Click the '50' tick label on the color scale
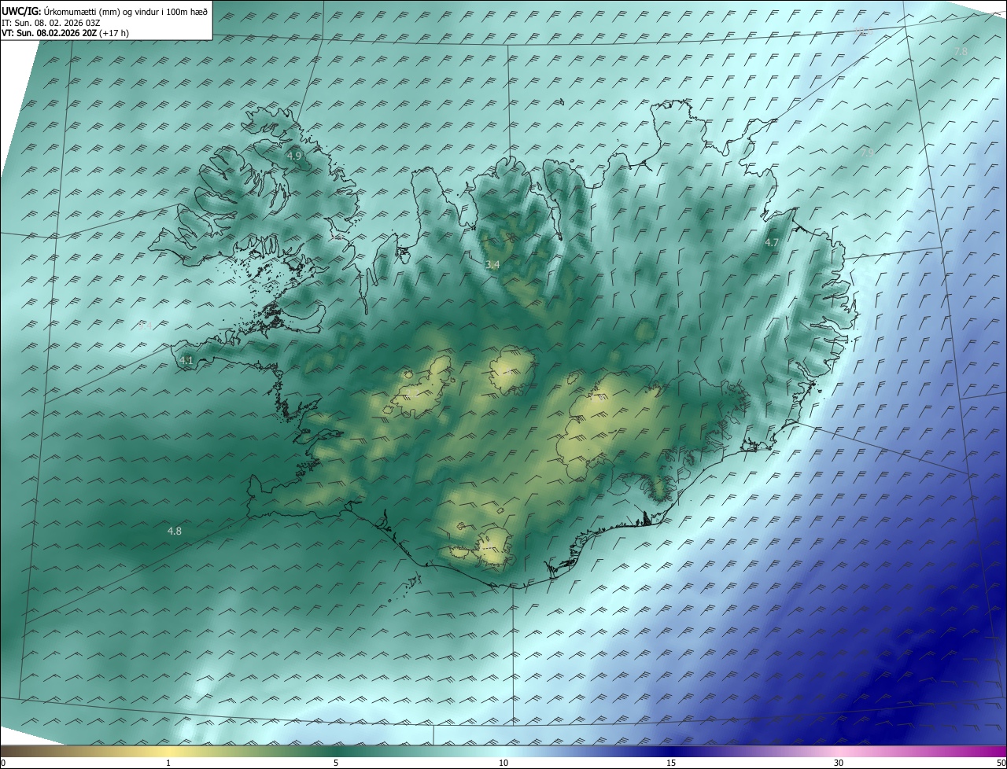Viewport: 1007px width, 769px height. click(x=1001, y=763)
